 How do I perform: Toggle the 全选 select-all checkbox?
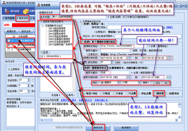pyautogui.click(x=42, y=52)
